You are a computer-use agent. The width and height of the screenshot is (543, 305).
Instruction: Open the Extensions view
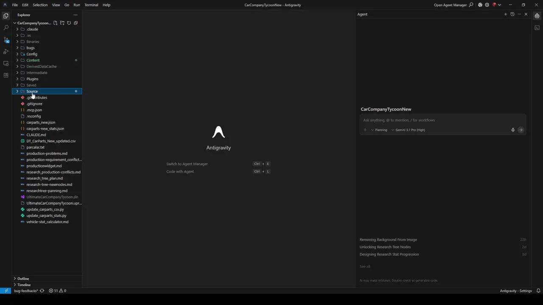pyautogui.click(x=6, y=75)
